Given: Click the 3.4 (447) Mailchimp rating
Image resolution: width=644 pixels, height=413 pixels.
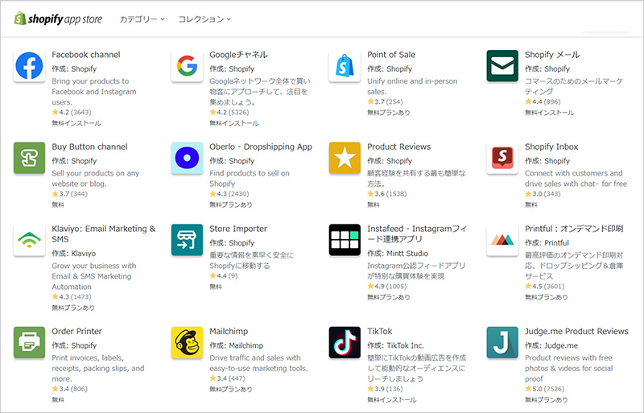Looking at the screenshot, I should (227, 378).
